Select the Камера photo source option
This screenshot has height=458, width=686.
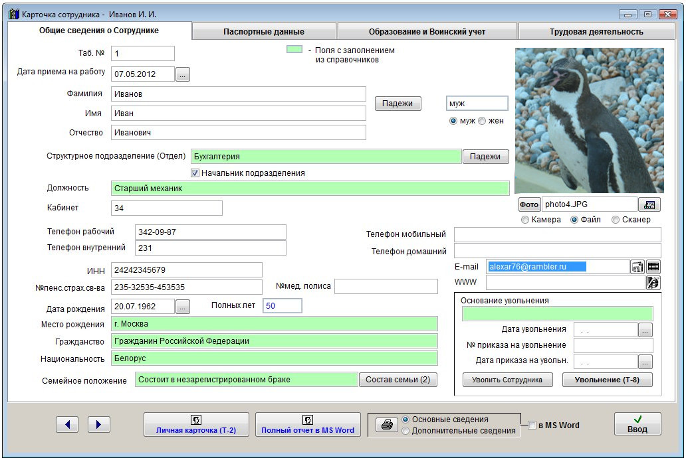click(x=525, y=220)
